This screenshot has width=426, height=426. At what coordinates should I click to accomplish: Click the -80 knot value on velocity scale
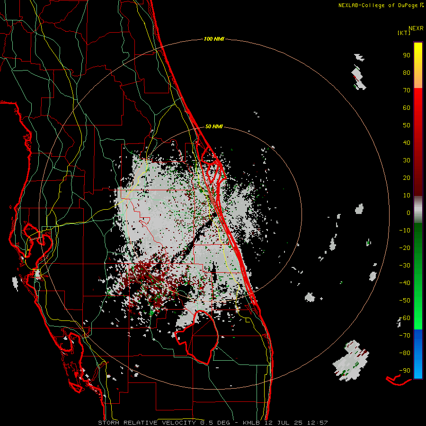405,353
